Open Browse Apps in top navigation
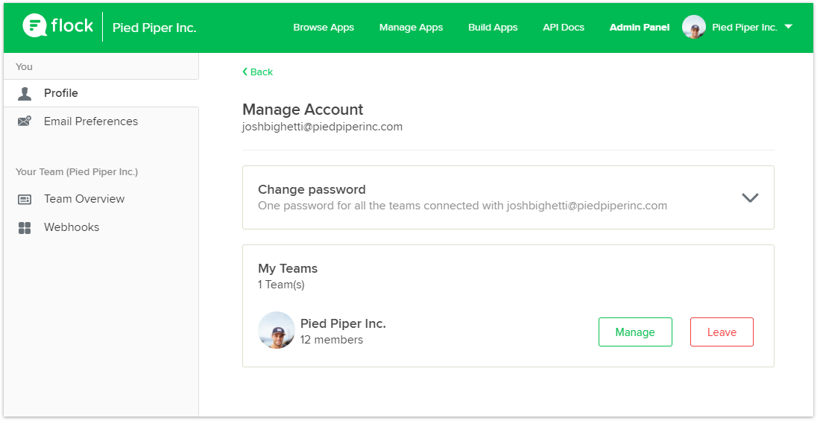Image resolution: width=817 pixels, height=421 pixels. pyautogui.click(x=324, y=28)
